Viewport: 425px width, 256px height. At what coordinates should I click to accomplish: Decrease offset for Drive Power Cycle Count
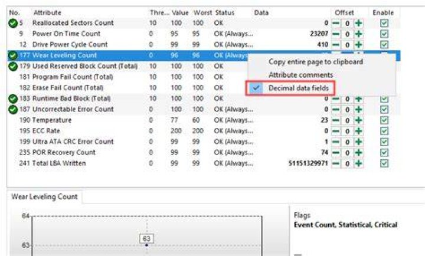[x=335, y=45]
